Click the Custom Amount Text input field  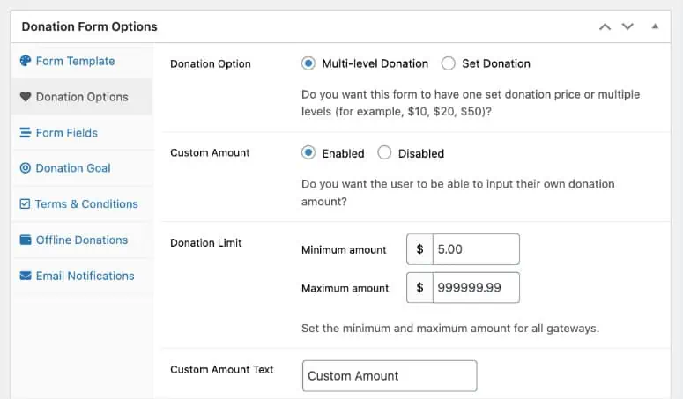click(x=390, y=375)
